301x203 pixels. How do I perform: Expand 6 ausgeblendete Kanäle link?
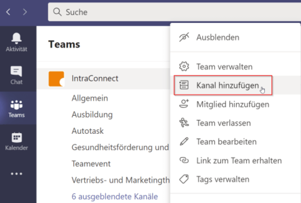click(114, 196)
